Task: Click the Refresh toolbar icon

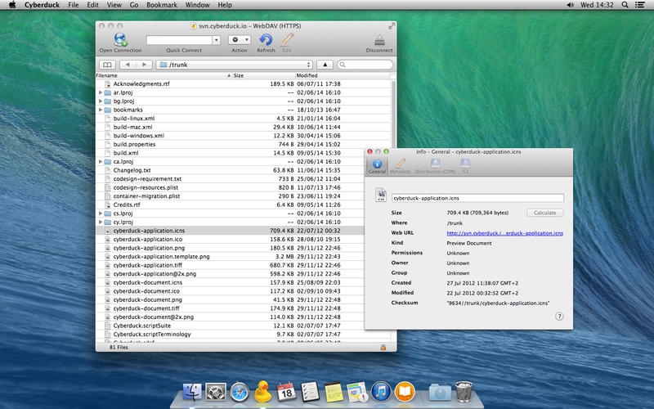Action: [266, 39]
